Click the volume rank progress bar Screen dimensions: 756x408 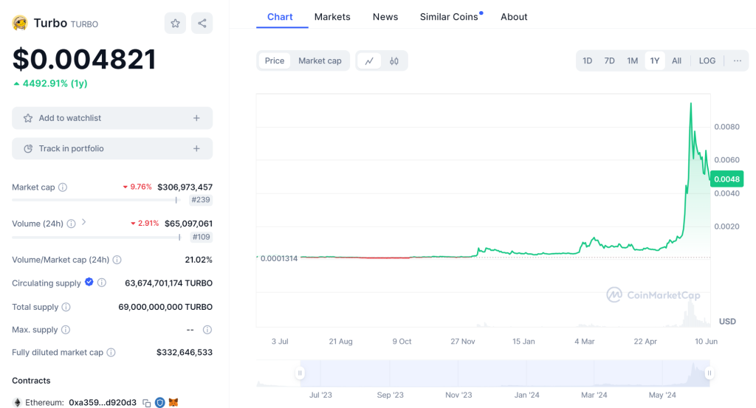click(x=97, y=237)
